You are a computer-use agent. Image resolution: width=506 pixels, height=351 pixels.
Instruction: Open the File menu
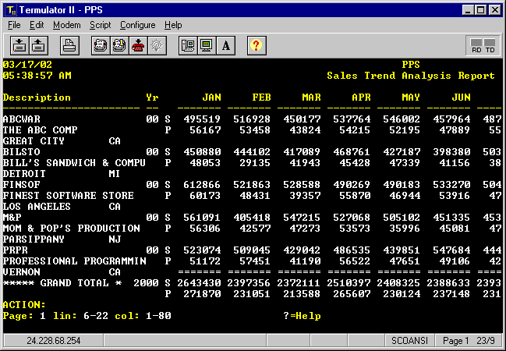click(x=14, y=25)
